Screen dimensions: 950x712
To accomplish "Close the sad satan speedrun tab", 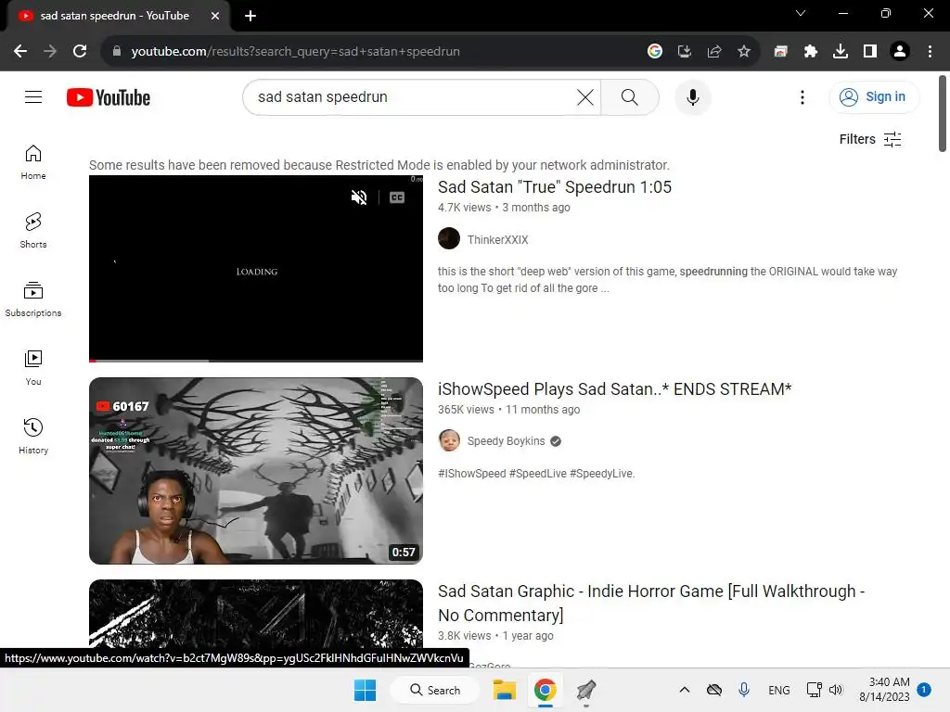I will click(x=215, y=16).
